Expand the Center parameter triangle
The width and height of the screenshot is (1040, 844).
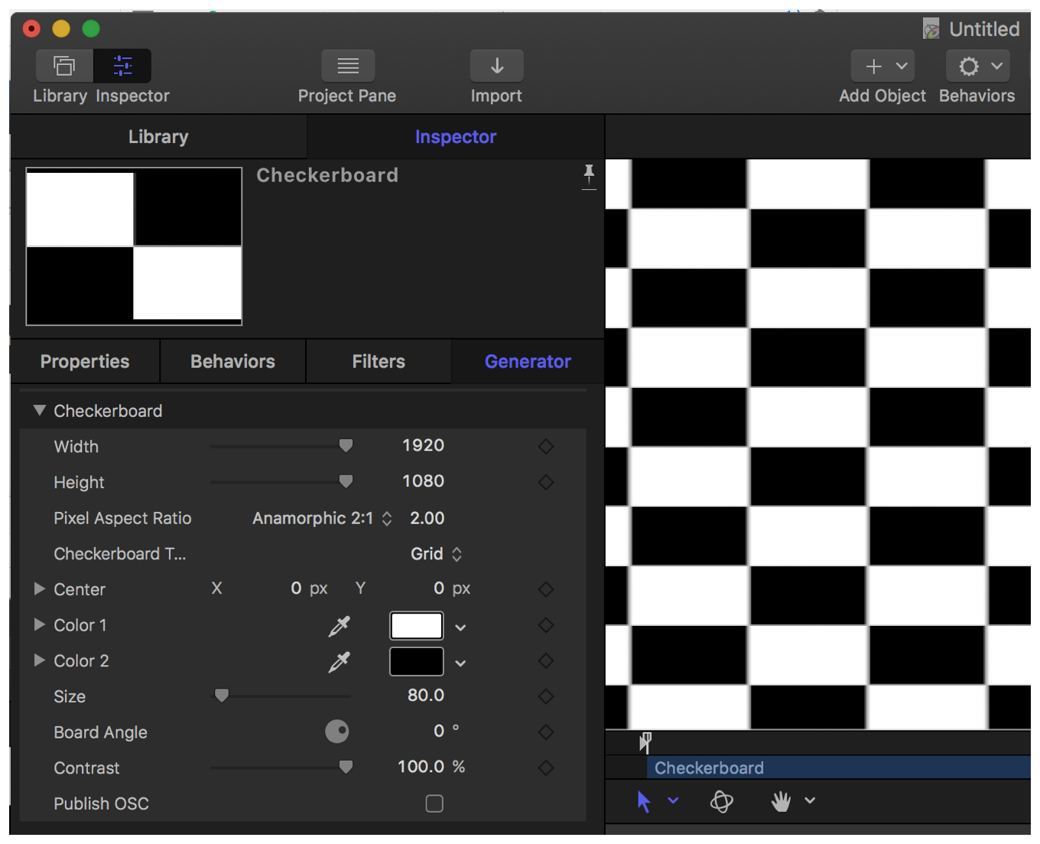coord(39,589)
